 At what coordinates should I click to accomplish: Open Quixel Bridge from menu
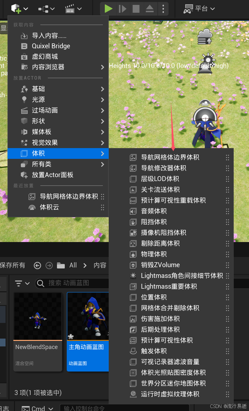point(58,46)
